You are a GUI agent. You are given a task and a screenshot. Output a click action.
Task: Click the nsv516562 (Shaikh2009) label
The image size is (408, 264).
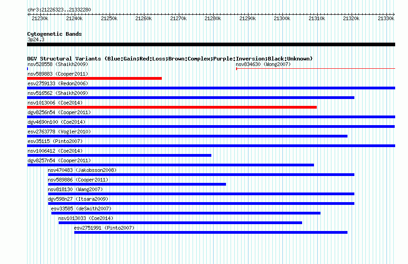click(x=58, y=93)
